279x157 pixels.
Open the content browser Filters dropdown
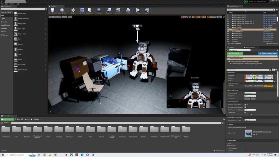pos(7,123)
